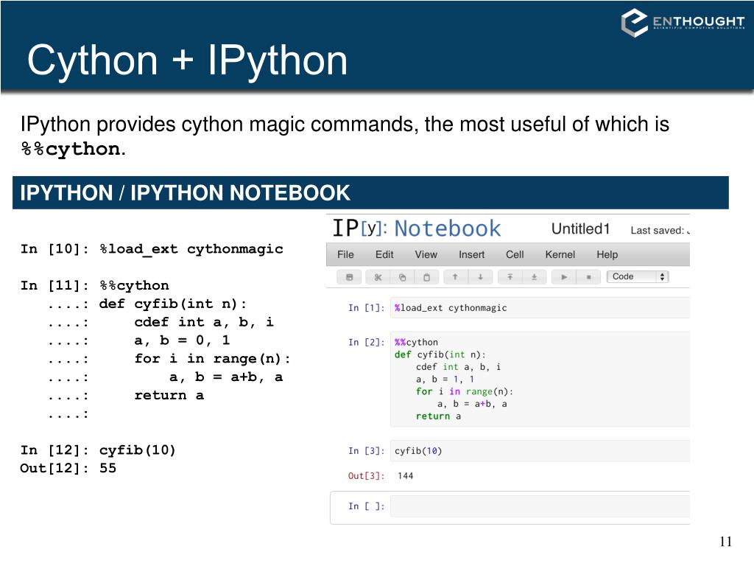Click the Paste cell clipboard icon
Viewport: 754px width, 566px height.
coord(426,277)
